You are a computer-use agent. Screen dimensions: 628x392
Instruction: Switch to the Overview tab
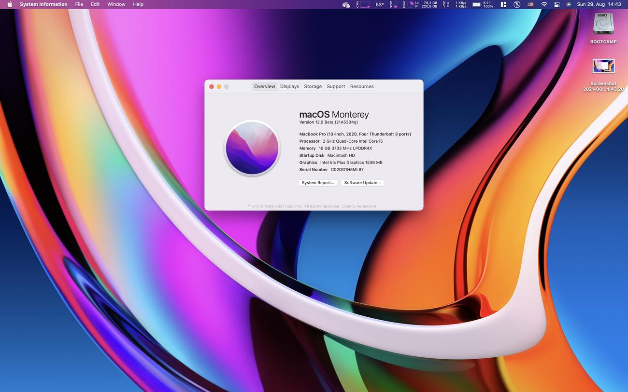pos(265,87)
